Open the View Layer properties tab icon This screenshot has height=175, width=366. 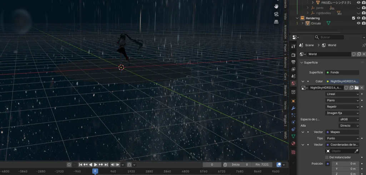pyautogui.click(x=293, y=69)
